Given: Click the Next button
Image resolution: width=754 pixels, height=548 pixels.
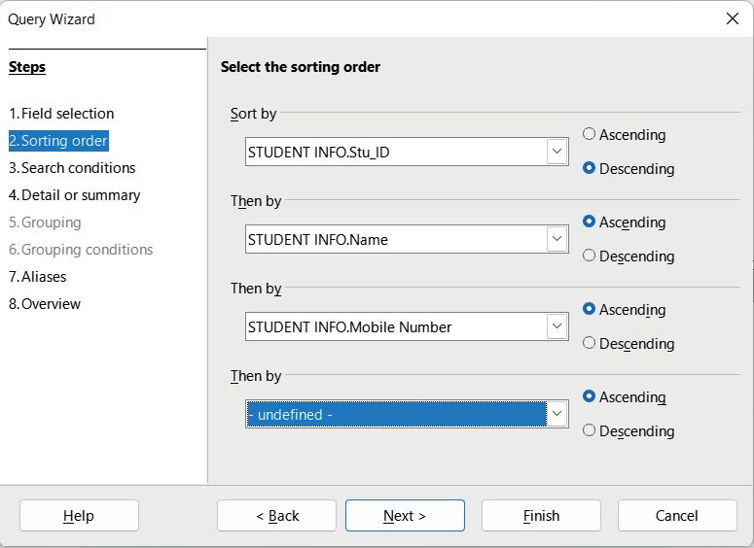Looking at the screenshot, I should [x=405, y=516].
